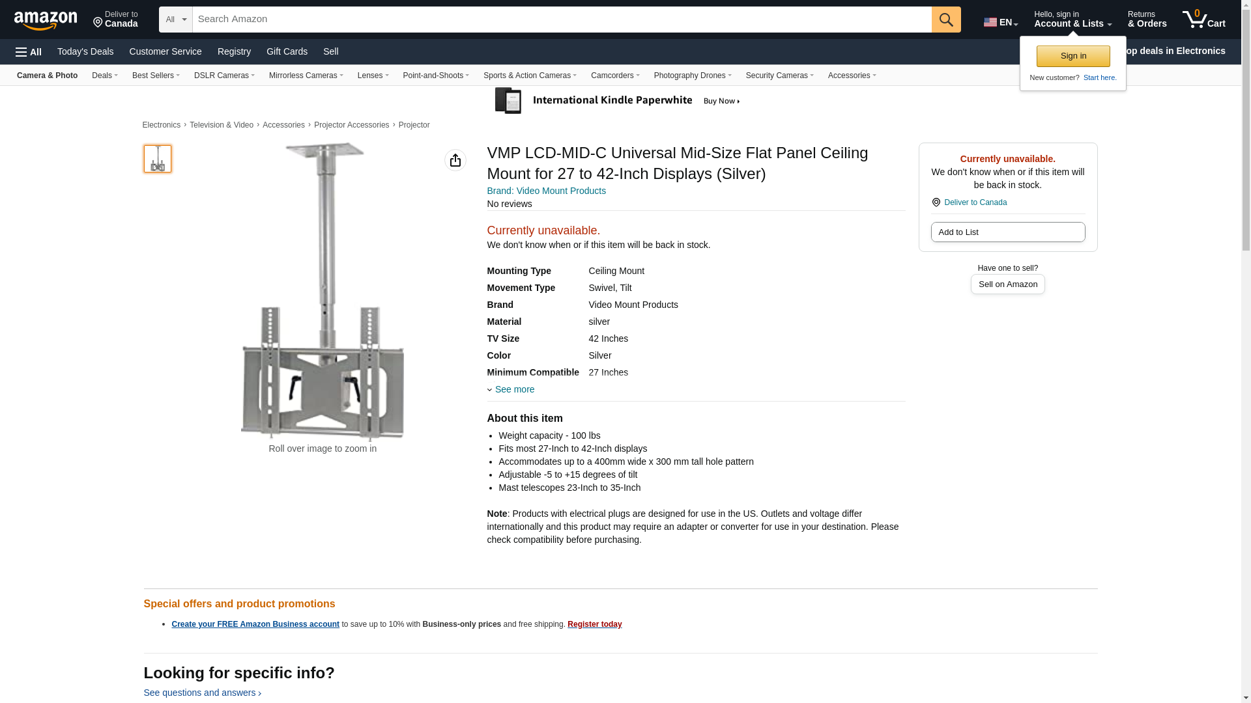Viewport: 1251px width, 703px height.
Task: Open the Add to List dropdown
Action: point(1007,232)
